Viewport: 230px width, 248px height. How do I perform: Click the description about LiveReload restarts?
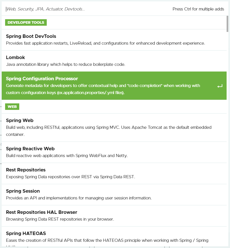coord(105,43)
